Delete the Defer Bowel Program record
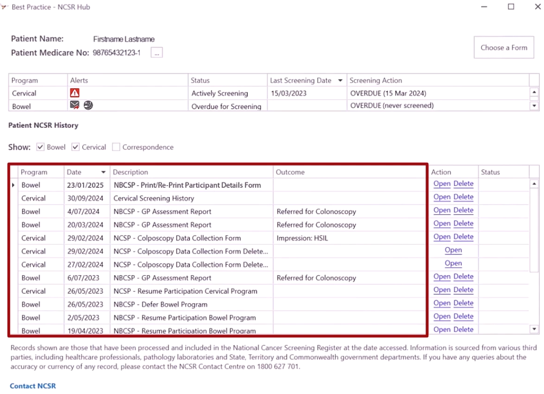The height and width of the screenshot is (394, 544). tap(463, 303)
